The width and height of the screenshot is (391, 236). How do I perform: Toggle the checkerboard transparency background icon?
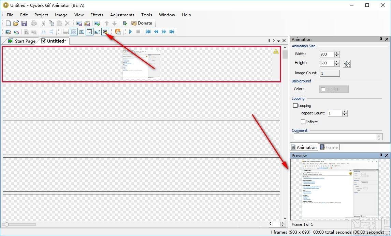(74, 32)
